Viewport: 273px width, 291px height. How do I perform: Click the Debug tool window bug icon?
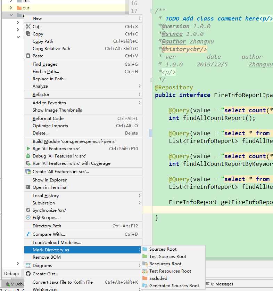coord(8,284)
